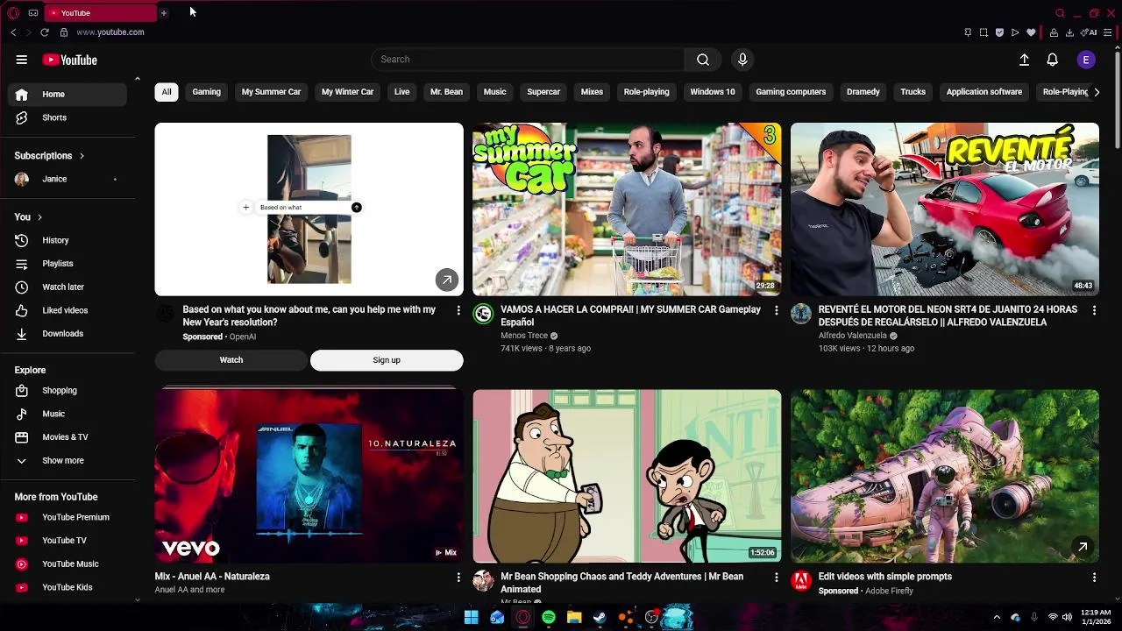Go back with browser back arrow
The image size is (1122, 631).
point(13,32)
